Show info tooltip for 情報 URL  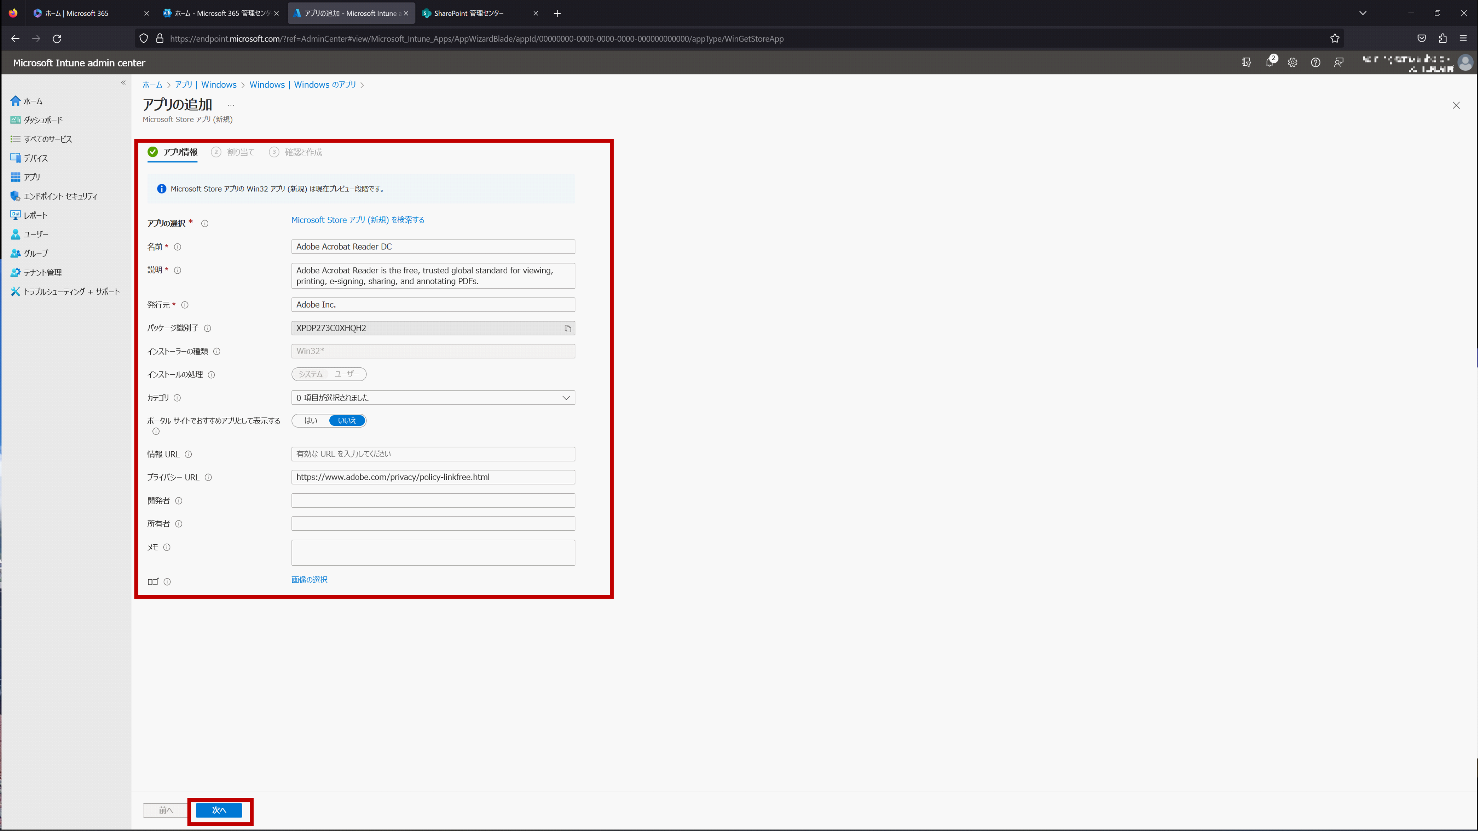coord(188,455)
